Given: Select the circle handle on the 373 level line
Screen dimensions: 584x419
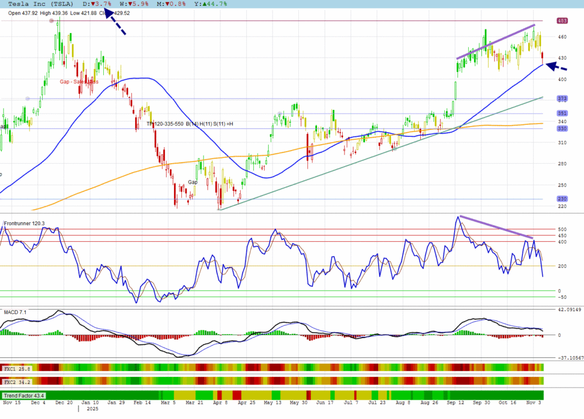Looking at the screenshot, I should pyautogui.click(x=27, y=99).
